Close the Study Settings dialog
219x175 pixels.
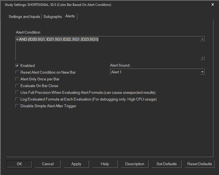pos(213,4)
